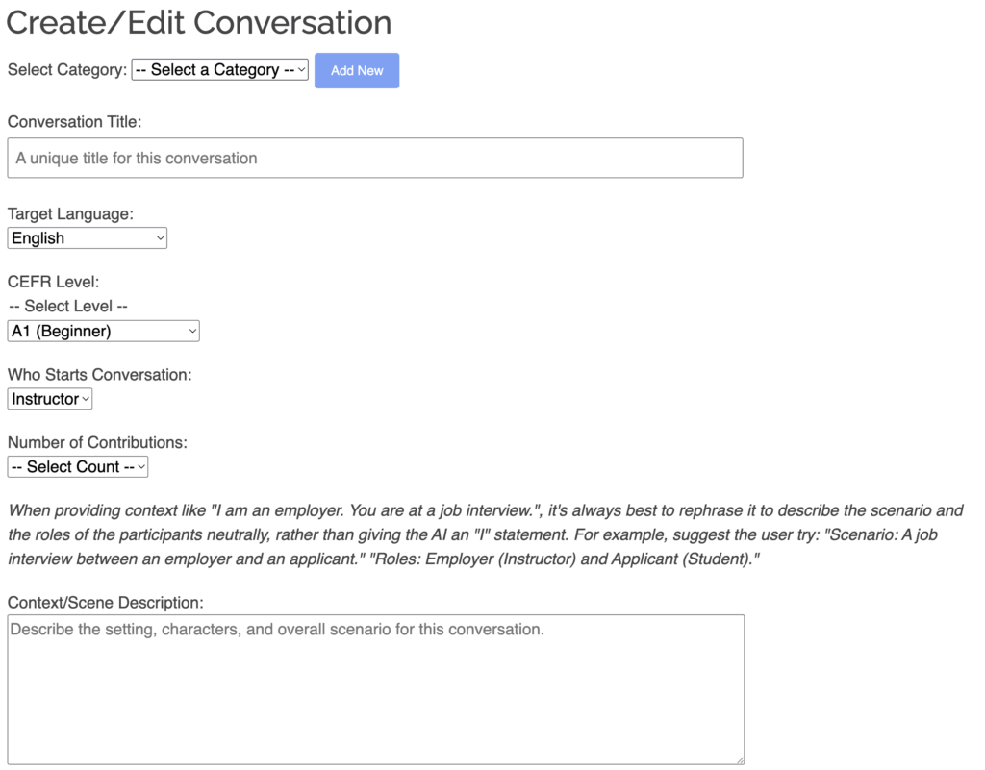Click the Add New category button

pyautogui.click(x=357, y=70)
